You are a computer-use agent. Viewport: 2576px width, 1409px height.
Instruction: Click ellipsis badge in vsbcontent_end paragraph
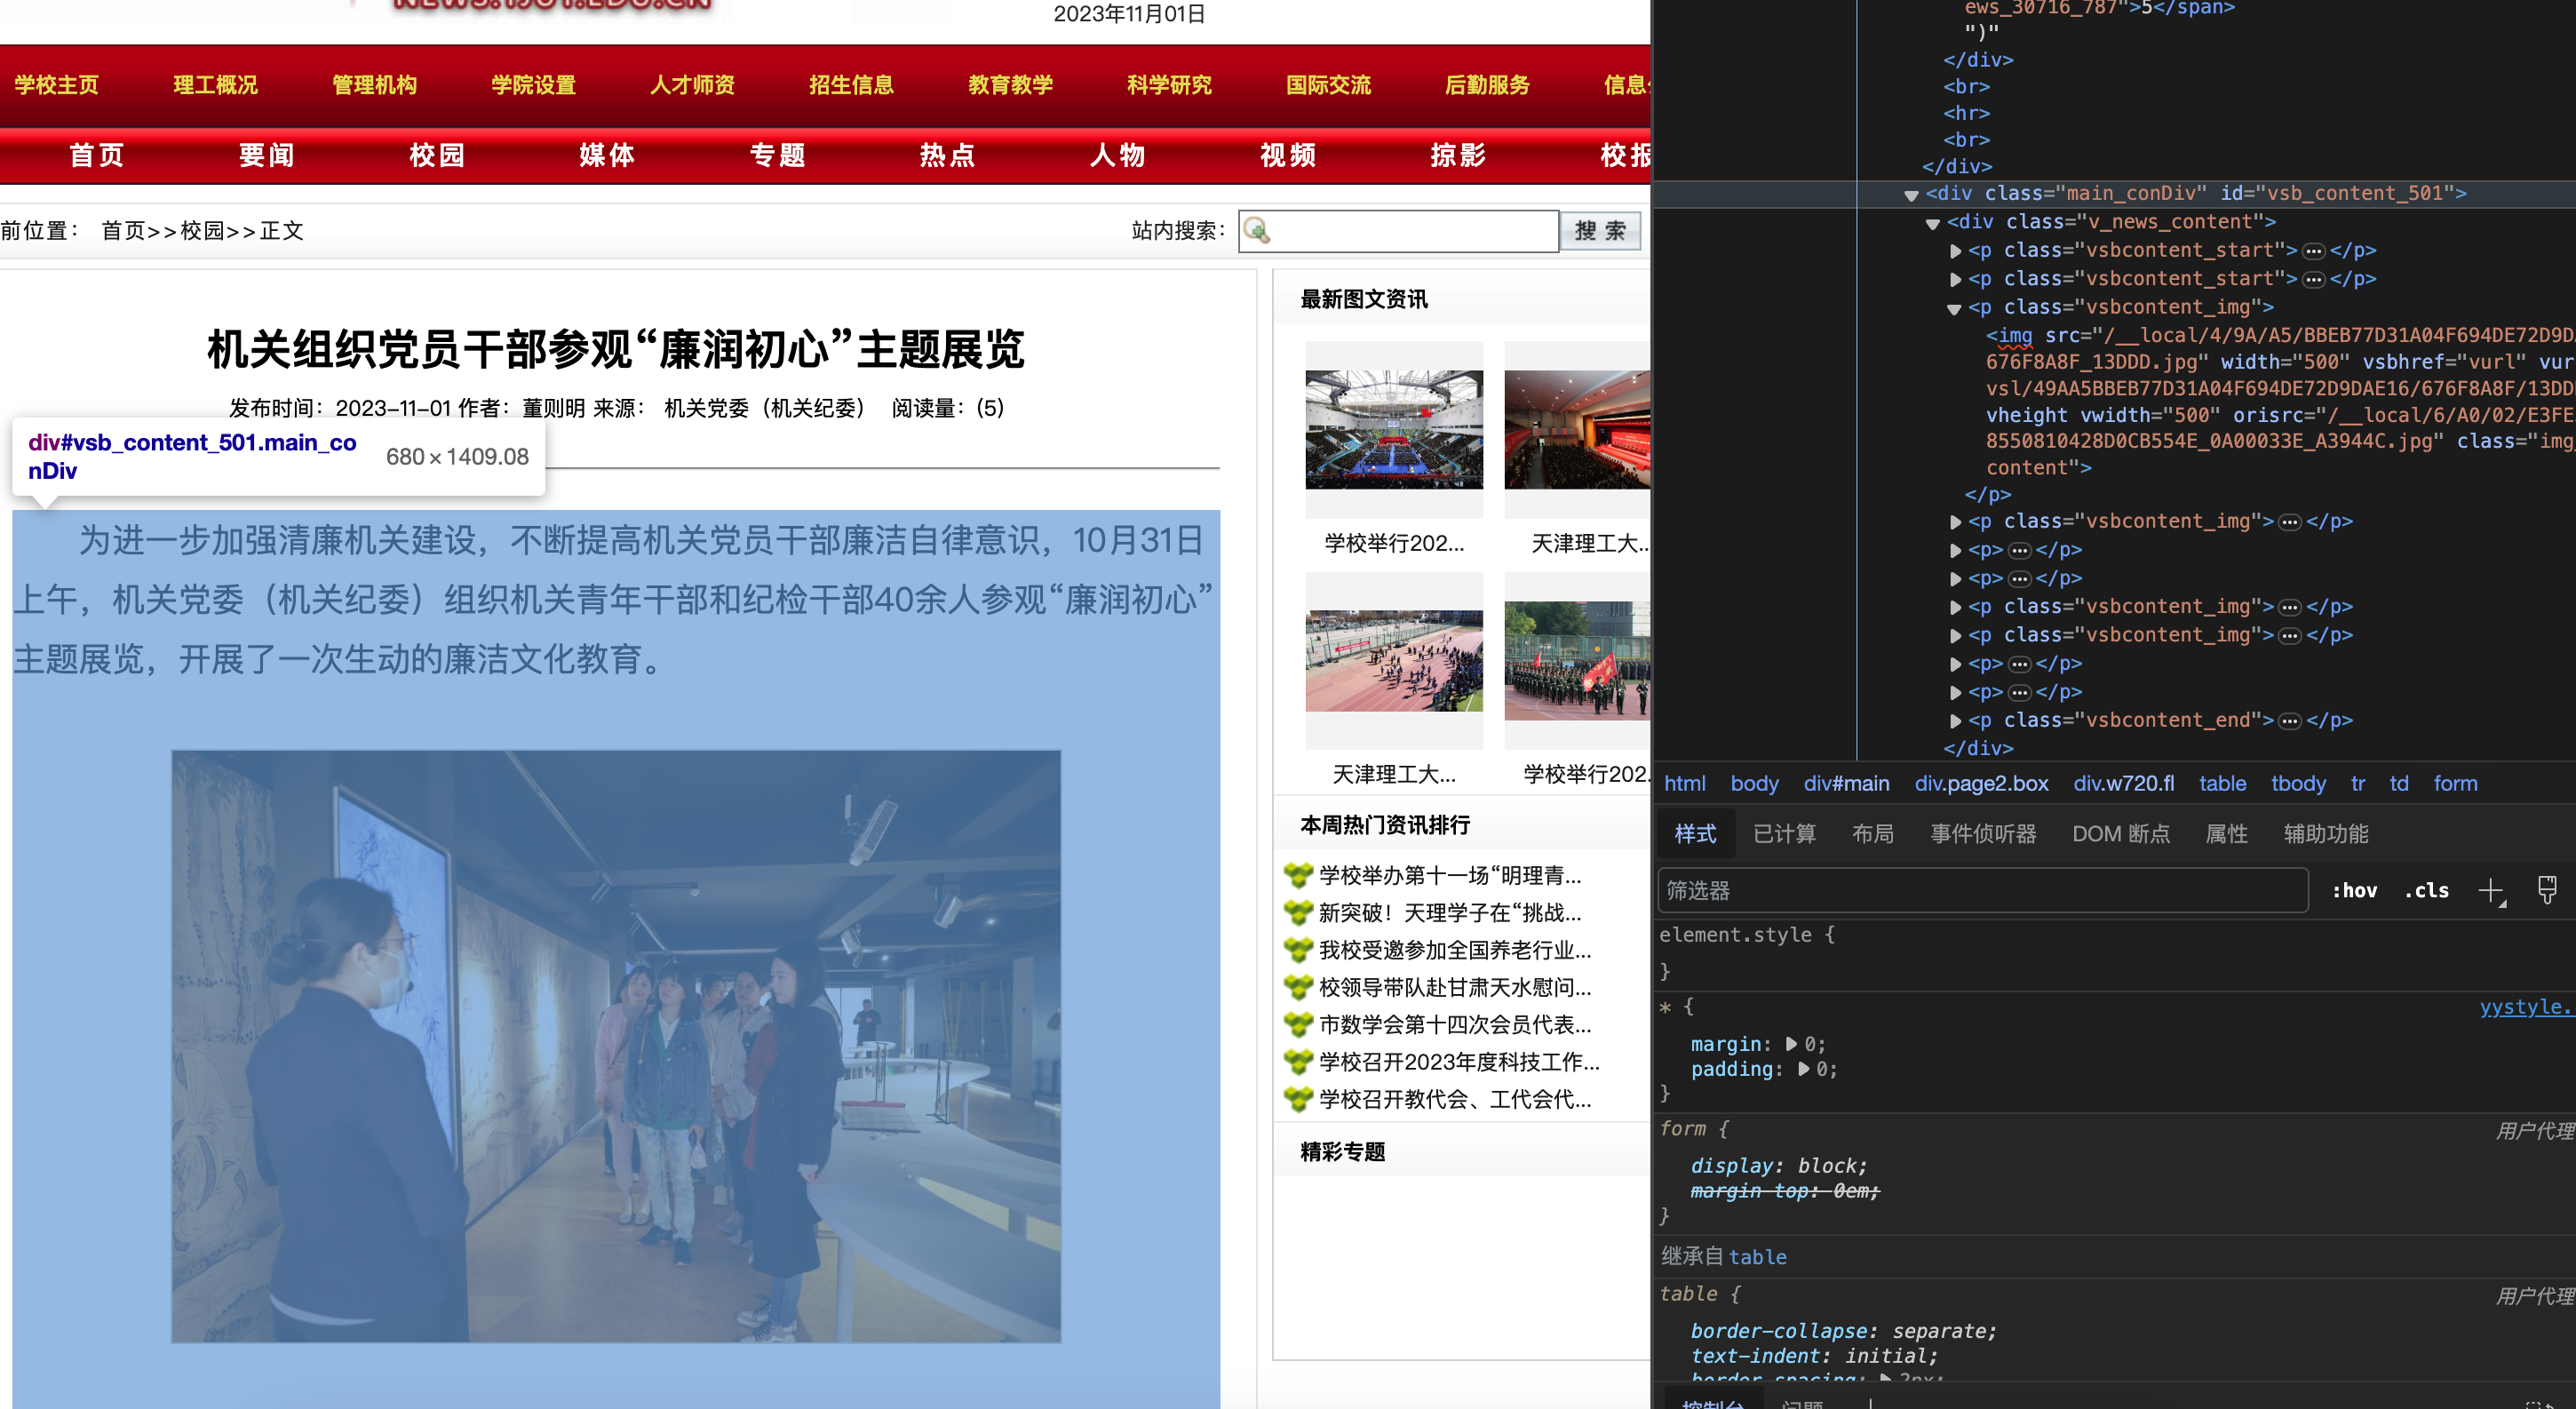[x=2290, y=721]
